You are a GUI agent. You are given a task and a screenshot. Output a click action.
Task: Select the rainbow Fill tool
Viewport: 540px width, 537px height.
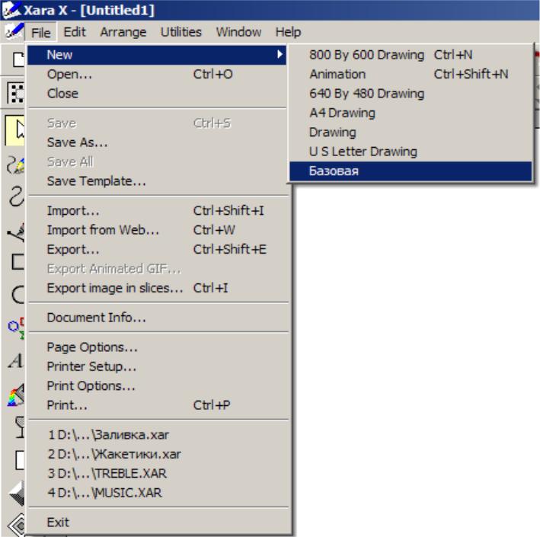tap(15, 395)
